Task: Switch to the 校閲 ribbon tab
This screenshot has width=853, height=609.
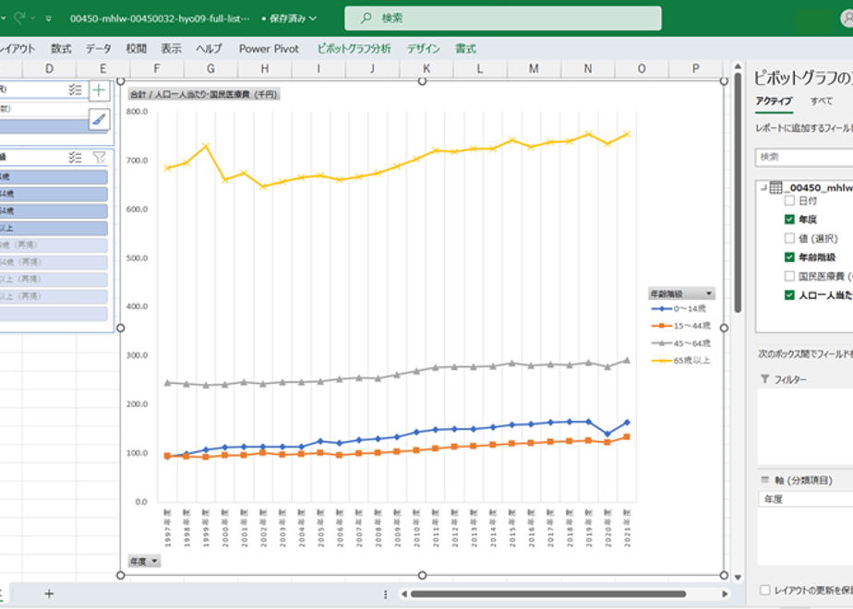Action: [136, 48]
